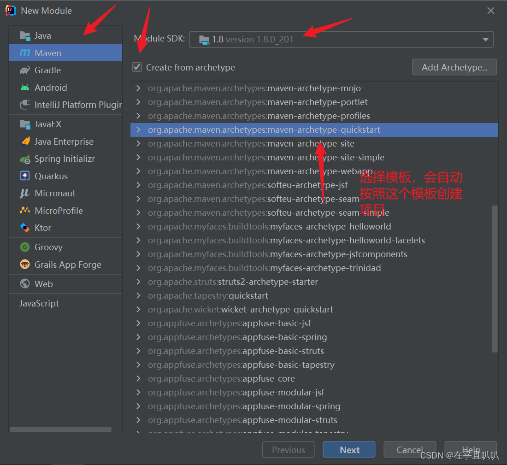Image resolution: width=507 pixels, height=465 pixels.
Task: Click the Previous button
Action: tap(289, 449)
